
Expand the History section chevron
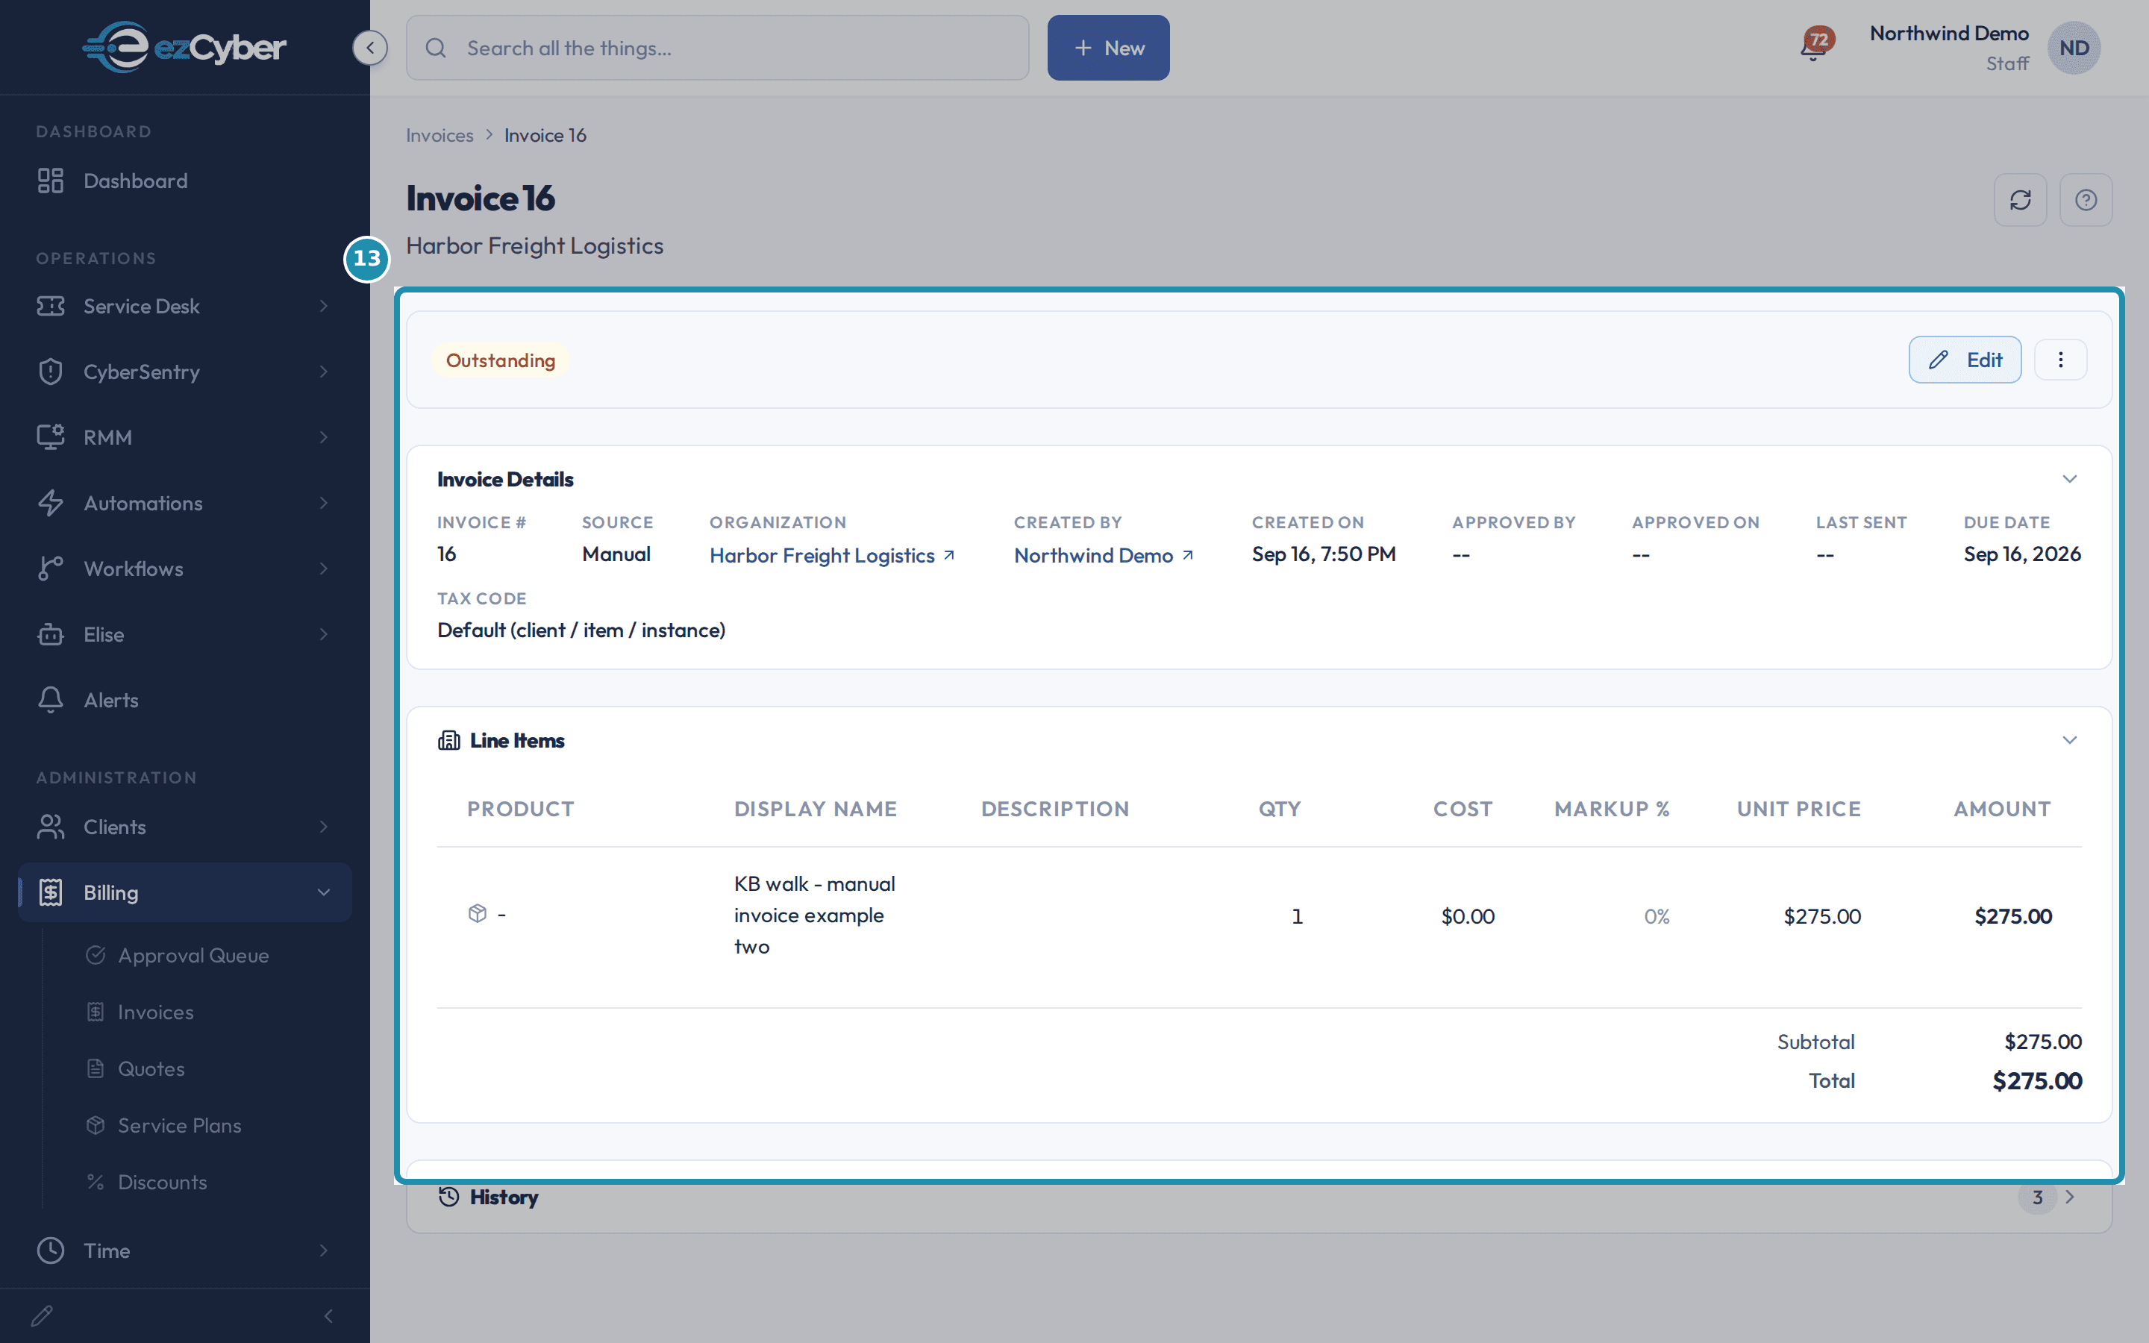point(2070,1197)
